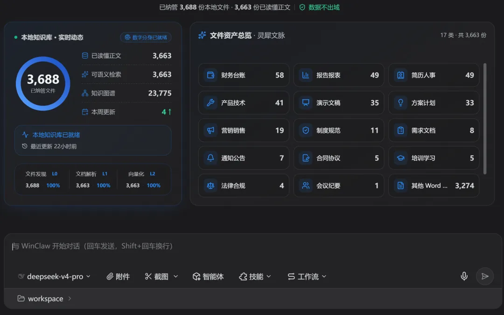The image size is (504, 315).
Task: Click the 演示文稿 presentation icon
Action: [306, 103]
